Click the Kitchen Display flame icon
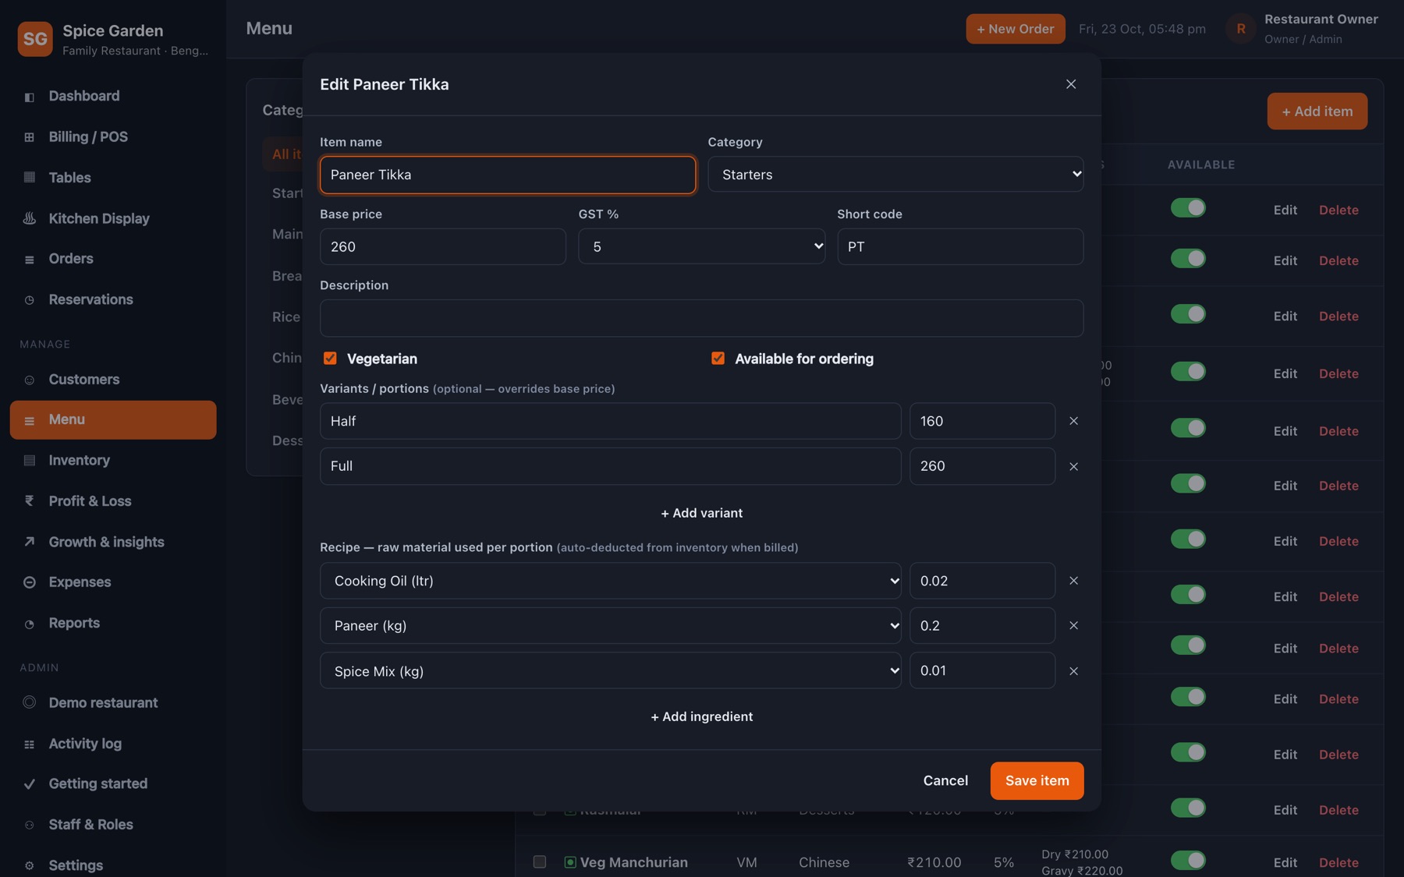This screenshot has height=877, width=1404. (30, 218)
